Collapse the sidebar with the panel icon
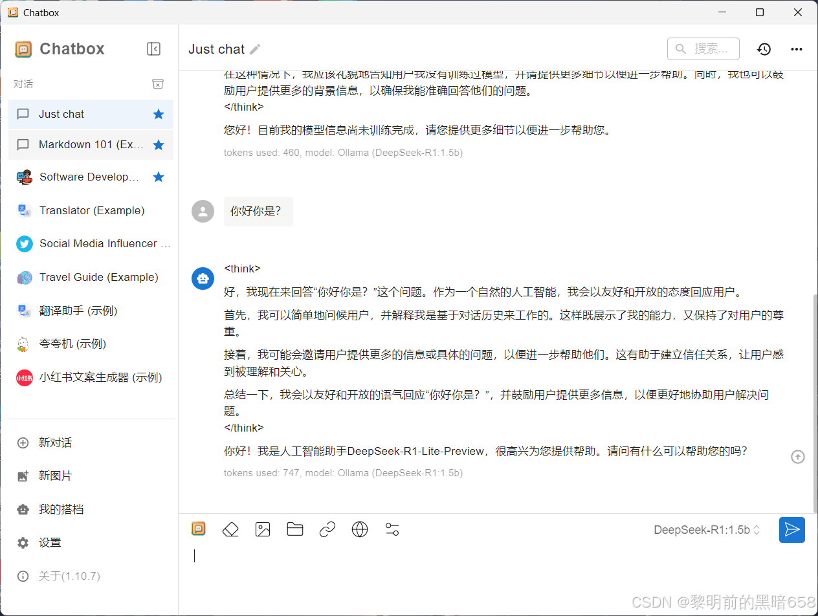This screenshot has width=818, height=616. 153,49
